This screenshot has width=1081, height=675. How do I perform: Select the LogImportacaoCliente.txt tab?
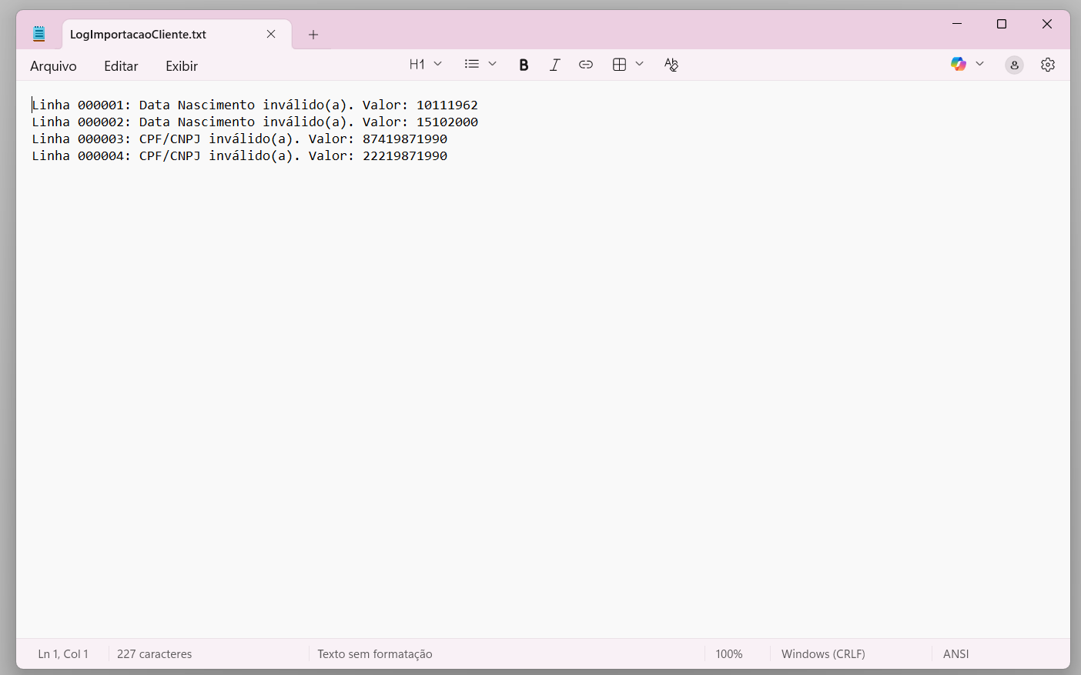[176, 35]
